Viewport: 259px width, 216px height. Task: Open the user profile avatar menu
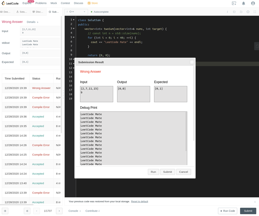253,3
